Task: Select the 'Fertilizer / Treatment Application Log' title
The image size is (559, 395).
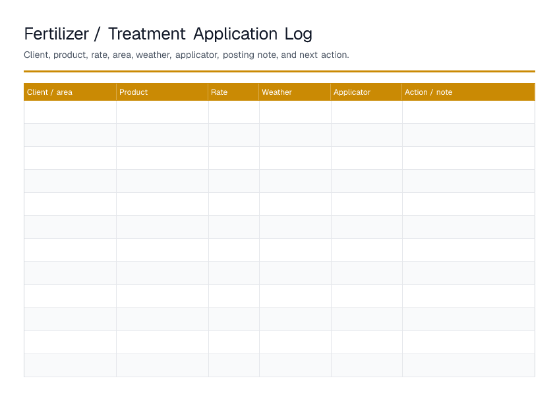Action: pos(168,34)
